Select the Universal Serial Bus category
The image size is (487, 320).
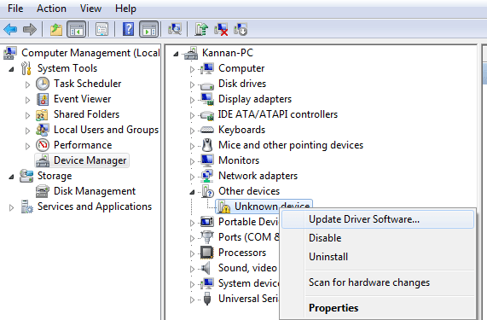(x=248, y=299)
